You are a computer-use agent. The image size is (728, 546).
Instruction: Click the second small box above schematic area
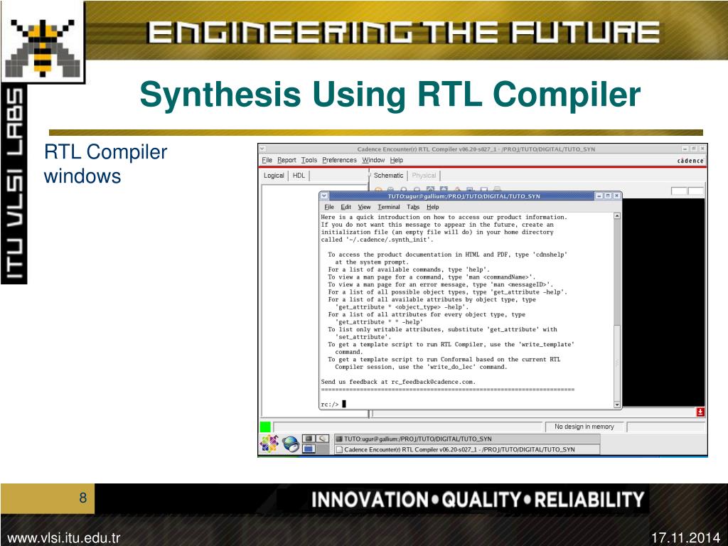tap(695, 191)
